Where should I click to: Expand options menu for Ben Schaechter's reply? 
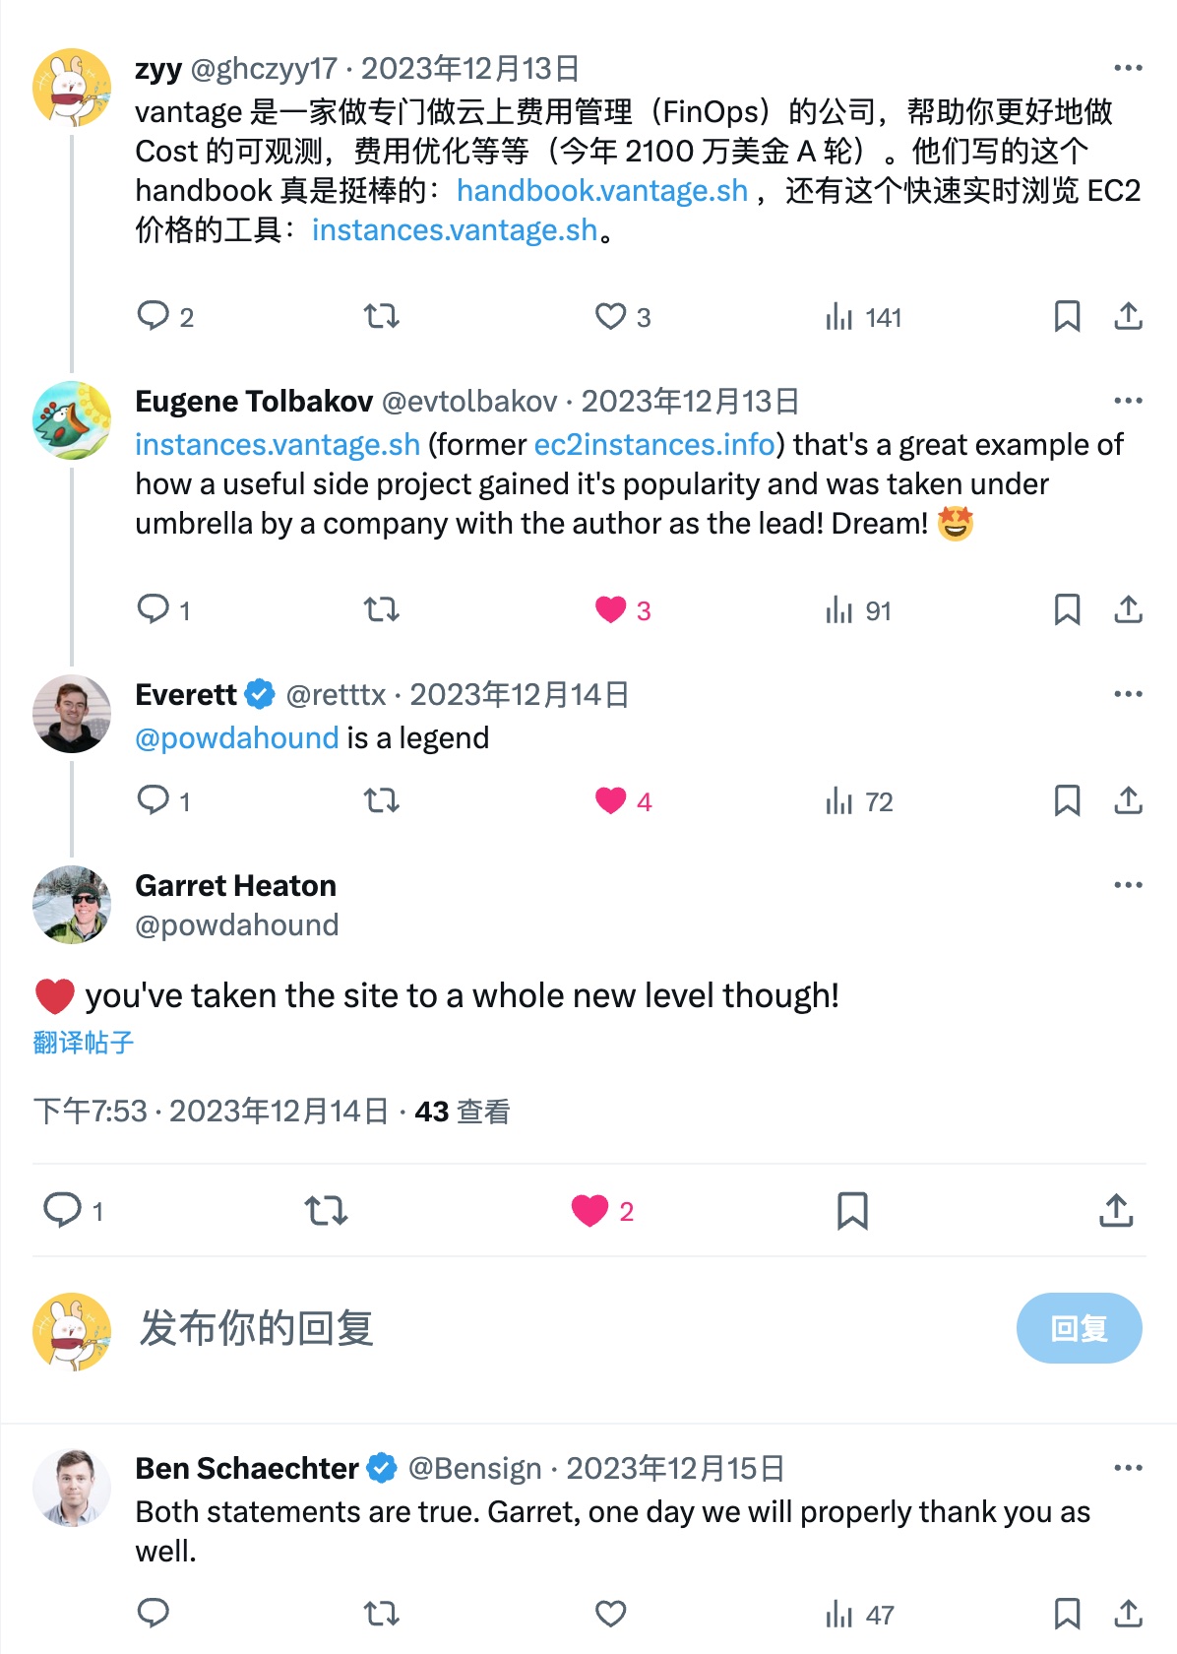[1128, 1468]
